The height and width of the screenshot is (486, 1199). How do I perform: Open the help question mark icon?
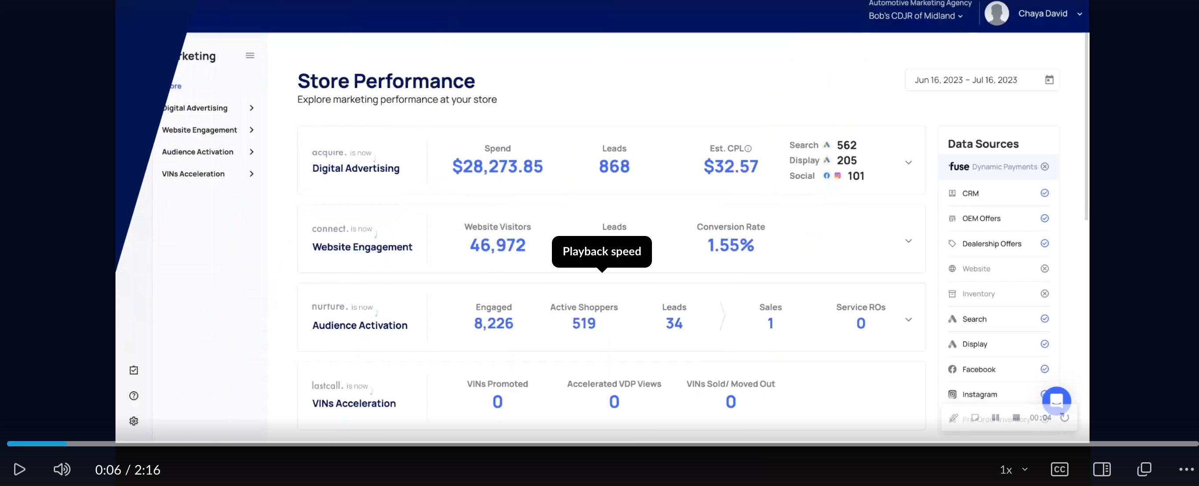click(x=134, y=395)
